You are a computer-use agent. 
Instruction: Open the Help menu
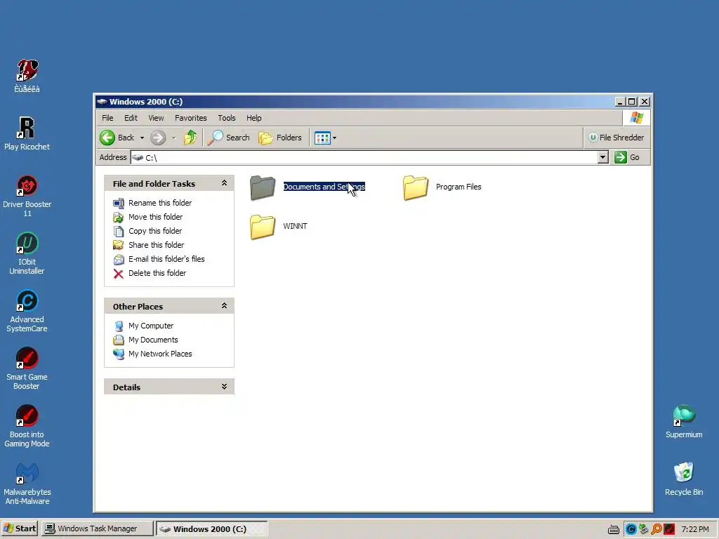click(253, 118)
